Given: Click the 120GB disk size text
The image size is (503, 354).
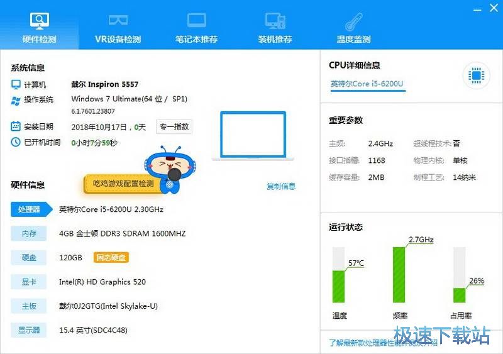Looking at the screenshot, I should (x=70, y=258).
